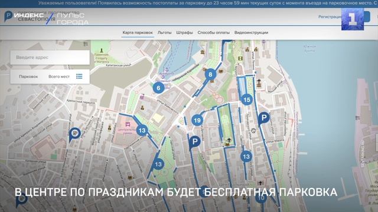Select the Всего мест label
The width and height of the screenshot is (378, 212).
click(59, 77)
